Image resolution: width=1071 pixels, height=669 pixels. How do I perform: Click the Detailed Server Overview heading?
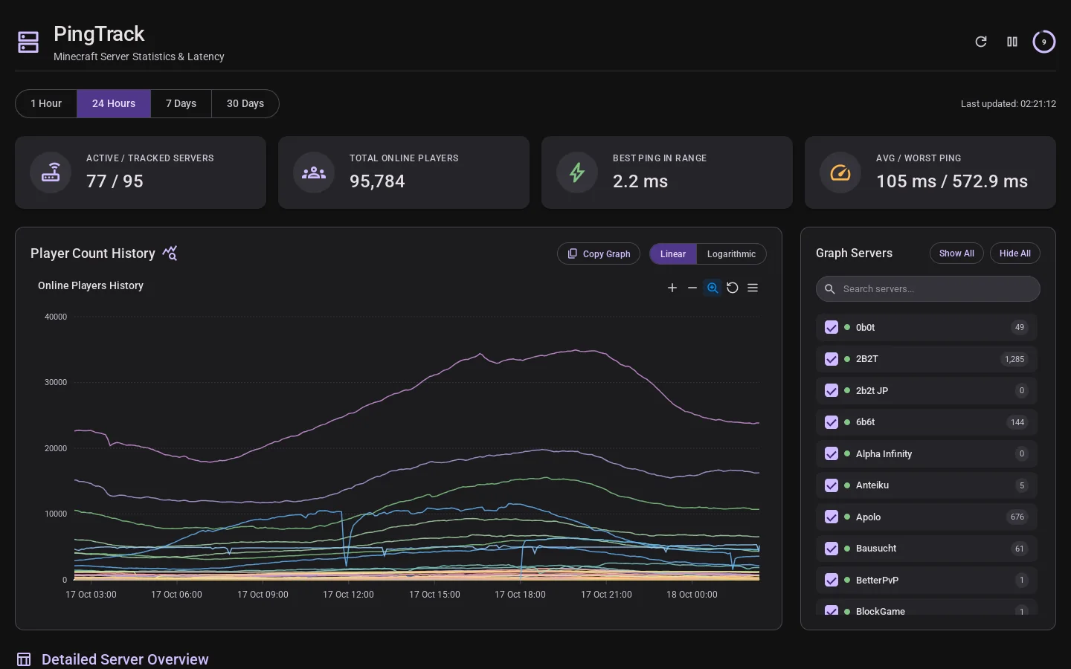[x=125, y=659]
